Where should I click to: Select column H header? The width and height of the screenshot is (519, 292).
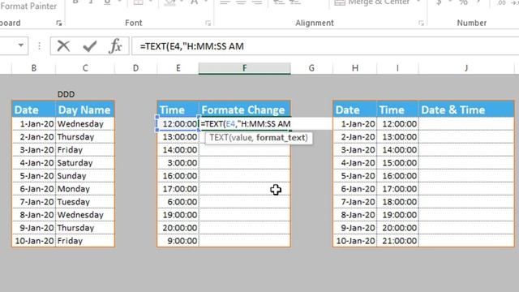[x=355, y=68]
